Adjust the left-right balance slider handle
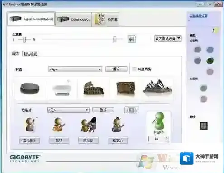 tap(24, 40)
